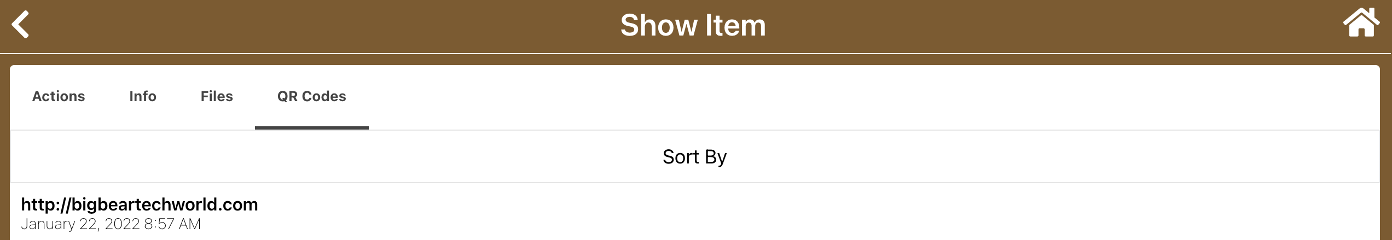Click empty area right of the QR code entry
Viewport: 1392px width, 240px height.
(x=821, y=213)
